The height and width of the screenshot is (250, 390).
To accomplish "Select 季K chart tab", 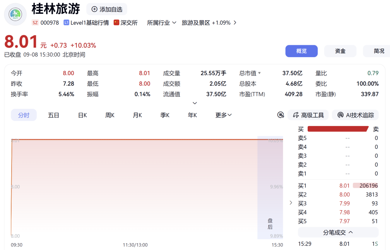I will (165, 115).
